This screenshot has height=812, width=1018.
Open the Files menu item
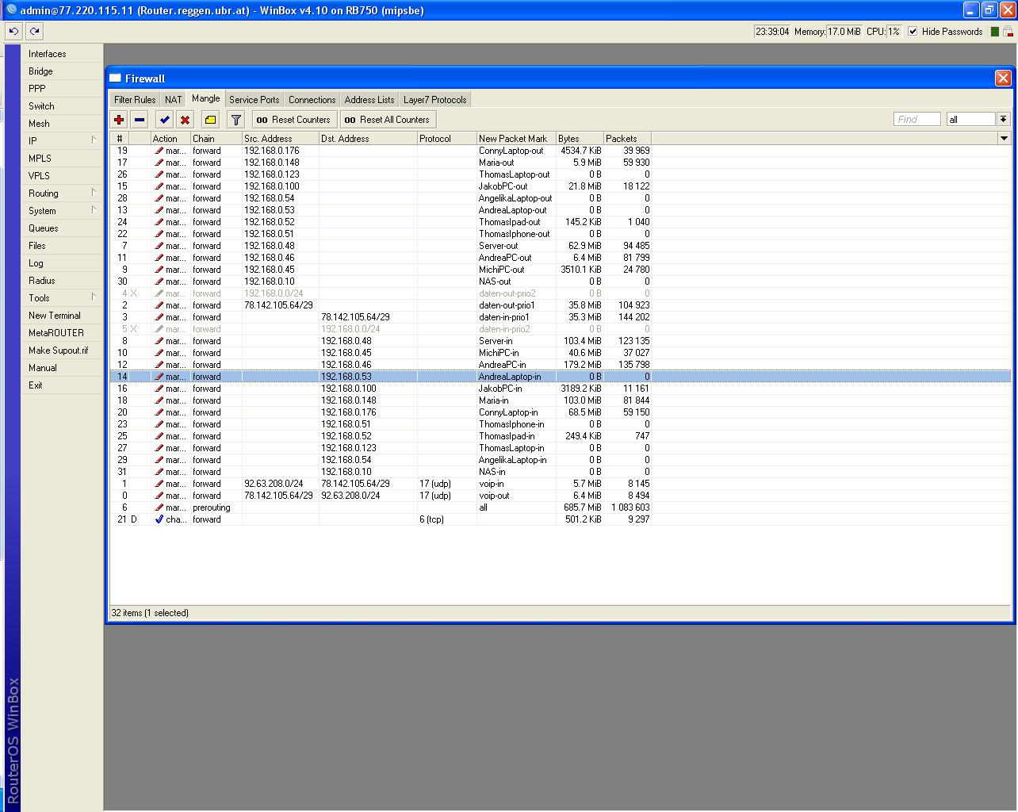tap(61, 246)
